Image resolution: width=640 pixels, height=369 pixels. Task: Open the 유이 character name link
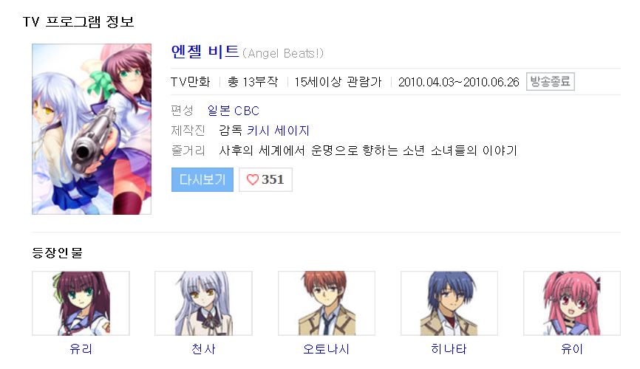tap(572, 349)
